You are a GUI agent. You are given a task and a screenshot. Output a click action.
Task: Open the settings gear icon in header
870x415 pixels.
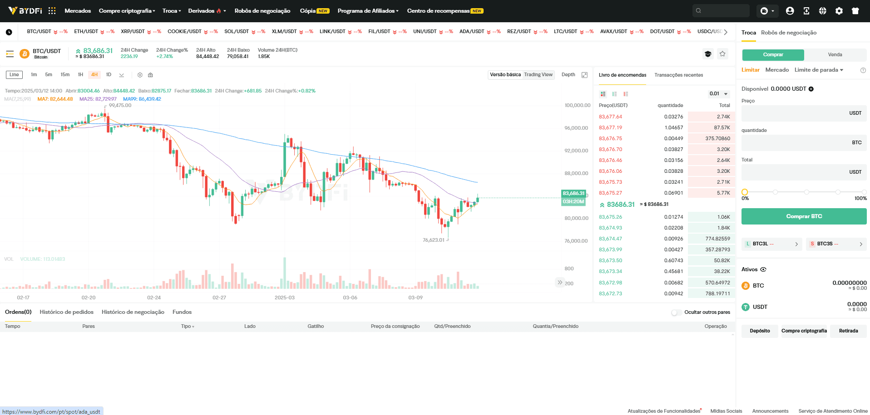point(839,11)
